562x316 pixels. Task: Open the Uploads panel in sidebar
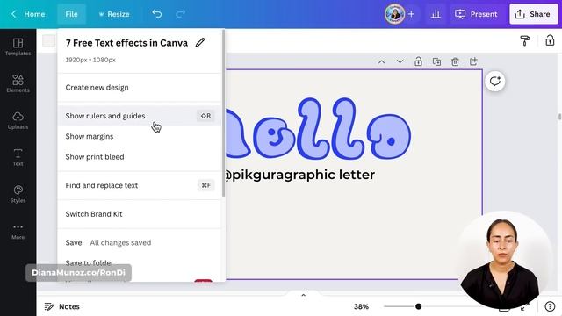pos(18,121)
